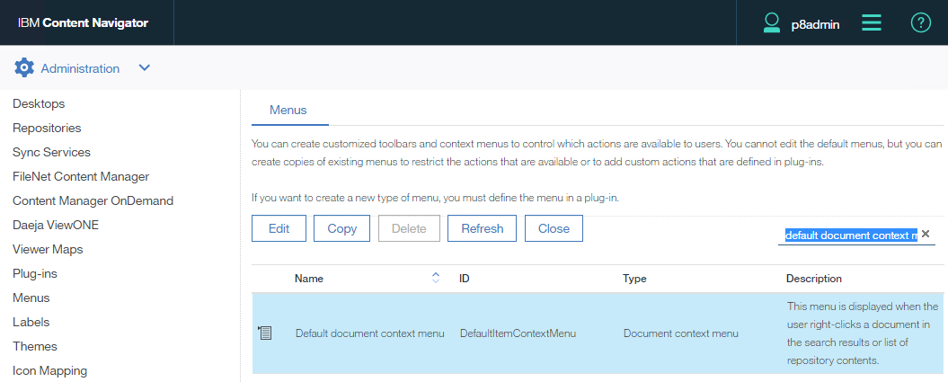Screen dimensions: 948x382
Task: Toggle the Name column sort arrows
Action: point(436,279)
